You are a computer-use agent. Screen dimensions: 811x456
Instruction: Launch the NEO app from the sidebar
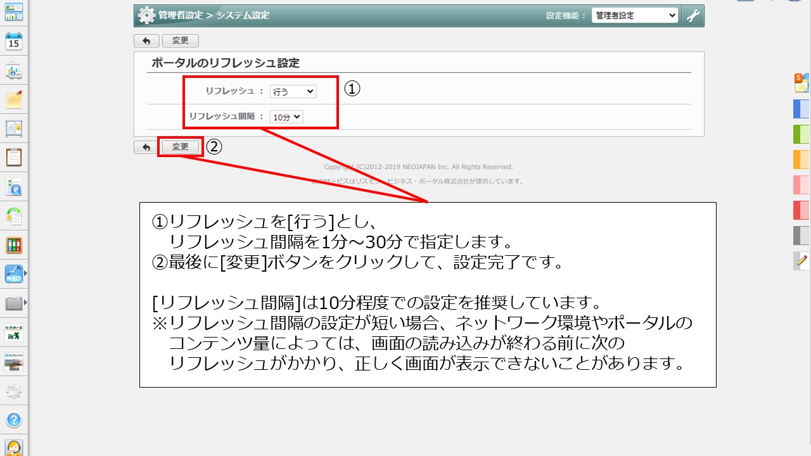14,274
